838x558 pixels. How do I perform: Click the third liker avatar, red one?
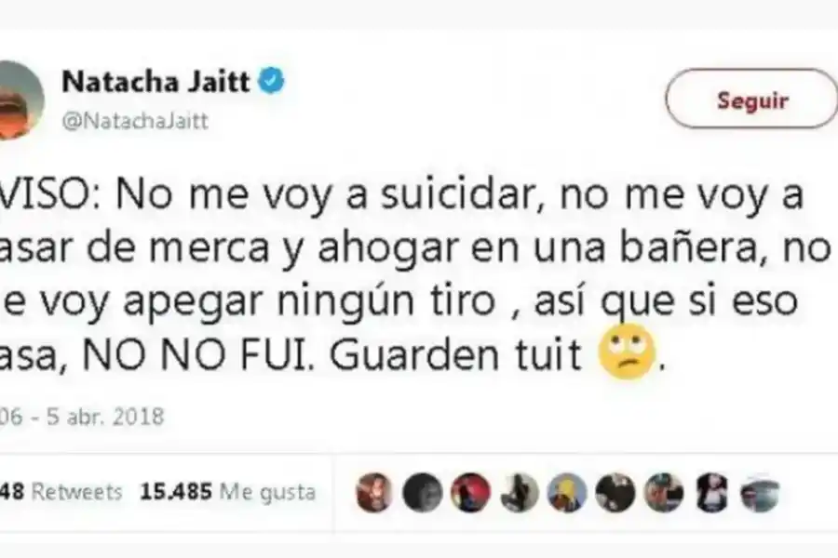470,492
